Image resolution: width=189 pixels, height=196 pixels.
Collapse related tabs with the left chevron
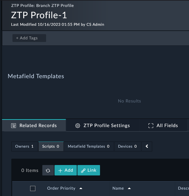click(147, 146)
